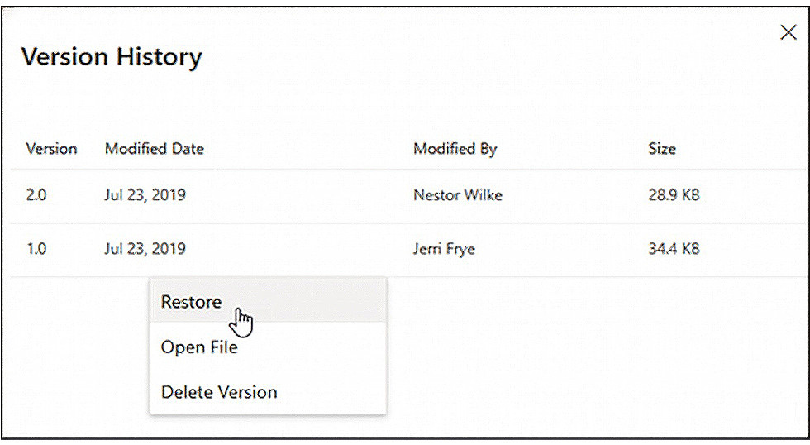Select version 1.0 row number

(36, 248)
